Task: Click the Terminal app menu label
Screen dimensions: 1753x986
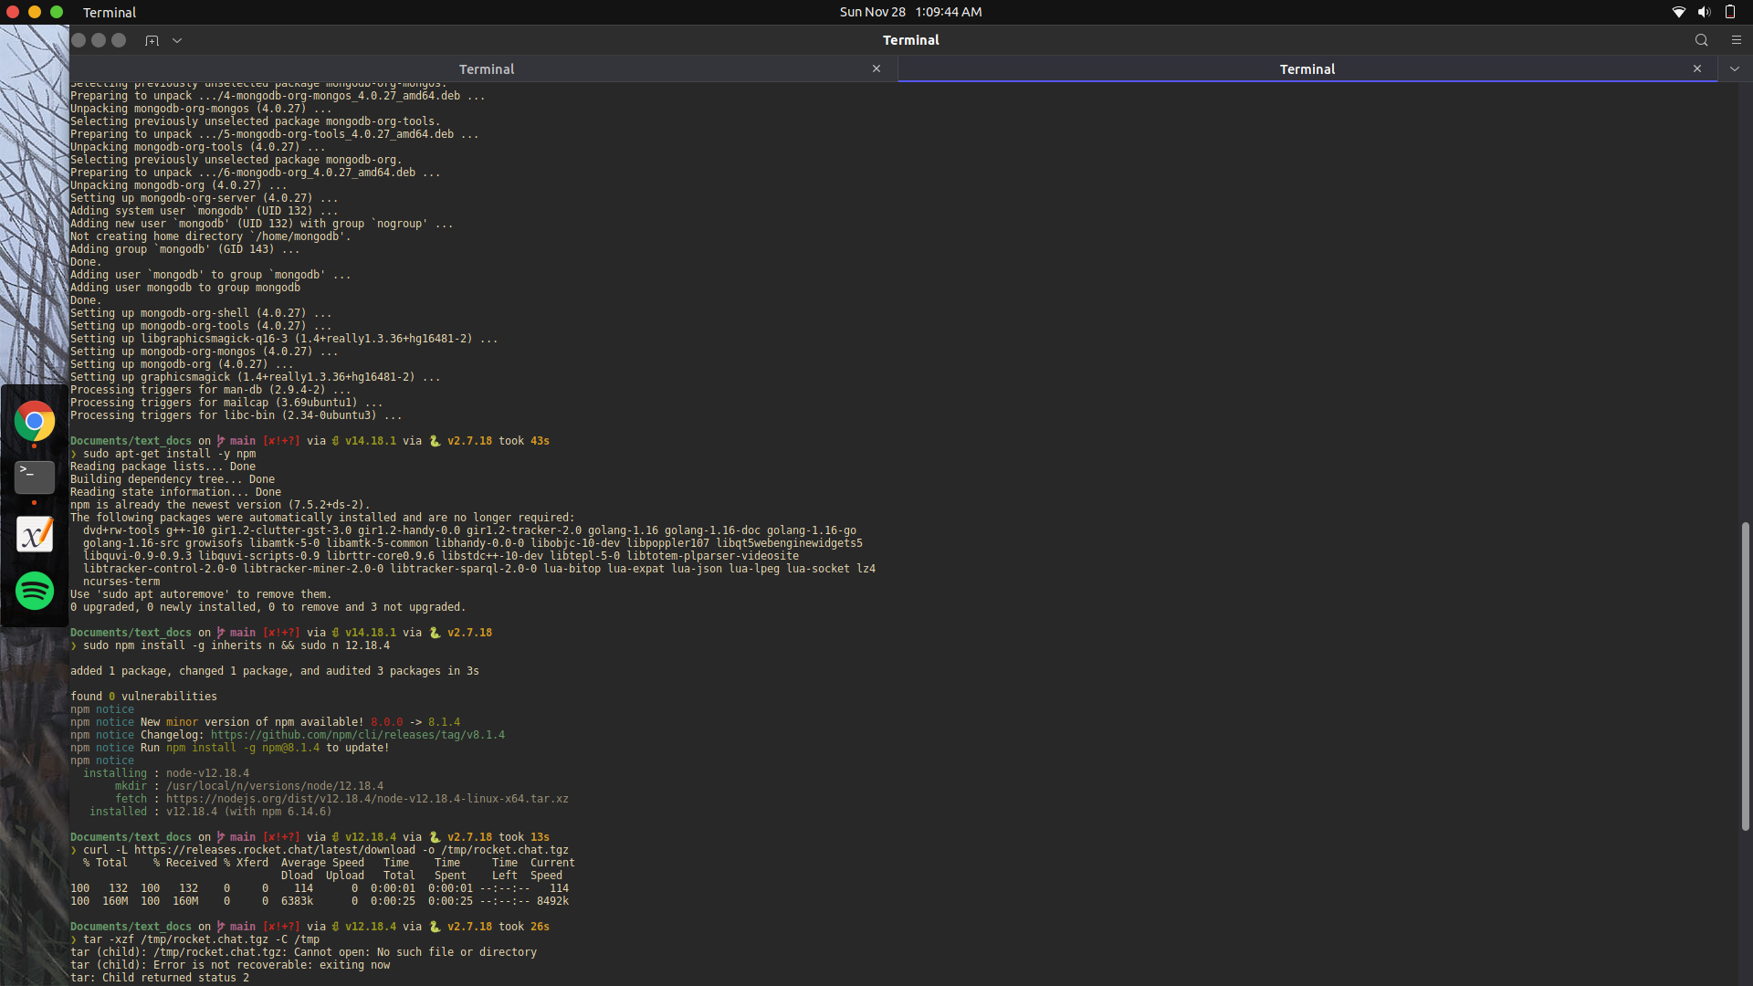Action: click(x=110, y=12)
